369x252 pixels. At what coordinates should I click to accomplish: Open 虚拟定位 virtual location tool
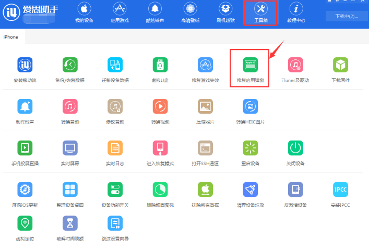click(x=25, y=224)
